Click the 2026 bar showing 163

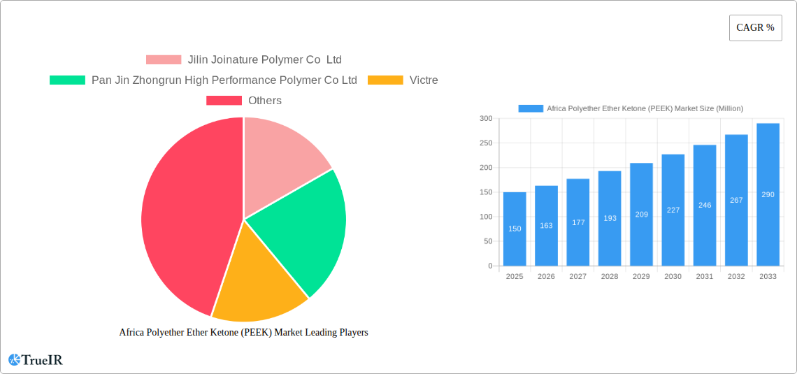pyautogui.click(x=546, y=225)
